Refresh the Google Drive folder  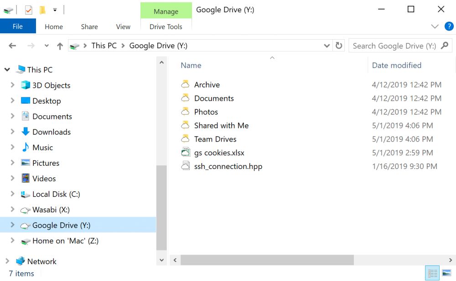(x=339, y=46)
